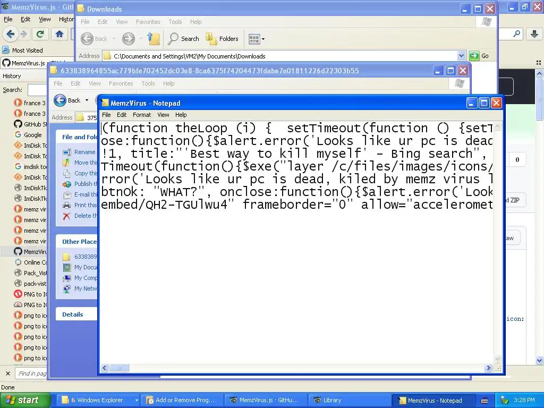The width and height of the screenshot is (544, 408).
Task: Open the browser's Edit menu
Action: point(25,20)
